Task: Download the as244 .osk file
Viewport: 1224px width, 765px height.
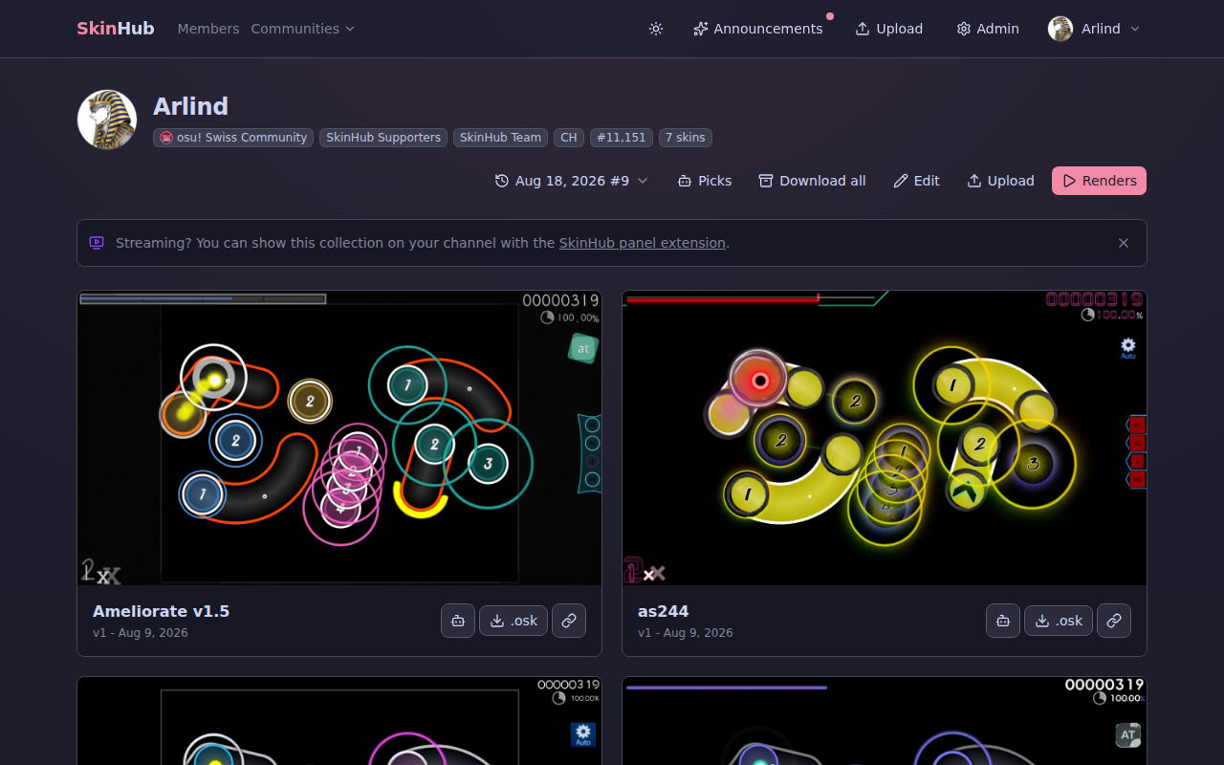Action: (x=1059, y=621)
